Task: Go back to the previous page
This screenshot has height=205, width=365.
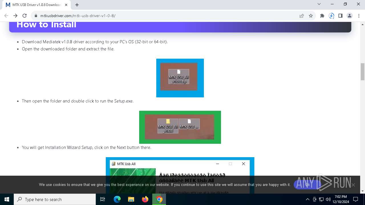Action: click(6, 16)
